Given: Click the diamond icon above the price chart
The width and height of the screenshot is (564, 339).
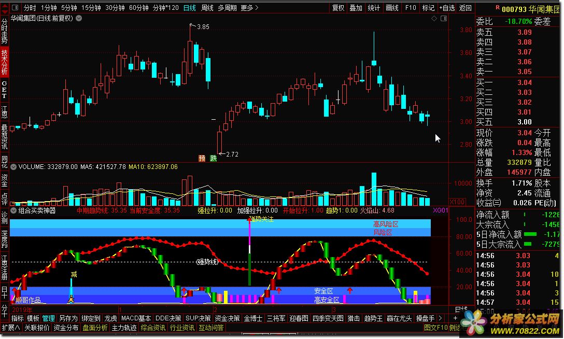Looking at the screenshot, I should click(x=434, y=19).
